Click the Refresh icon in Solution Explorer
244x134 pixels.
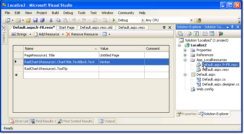click(x=196, y=34)
